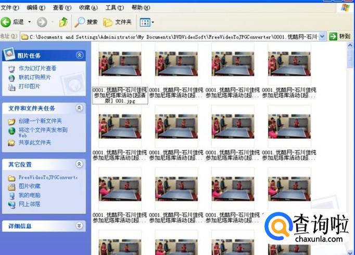Viewport: 355px width, 255px height.
Task: Select the fourth thumbnail in second row
Action: (289, 127)
